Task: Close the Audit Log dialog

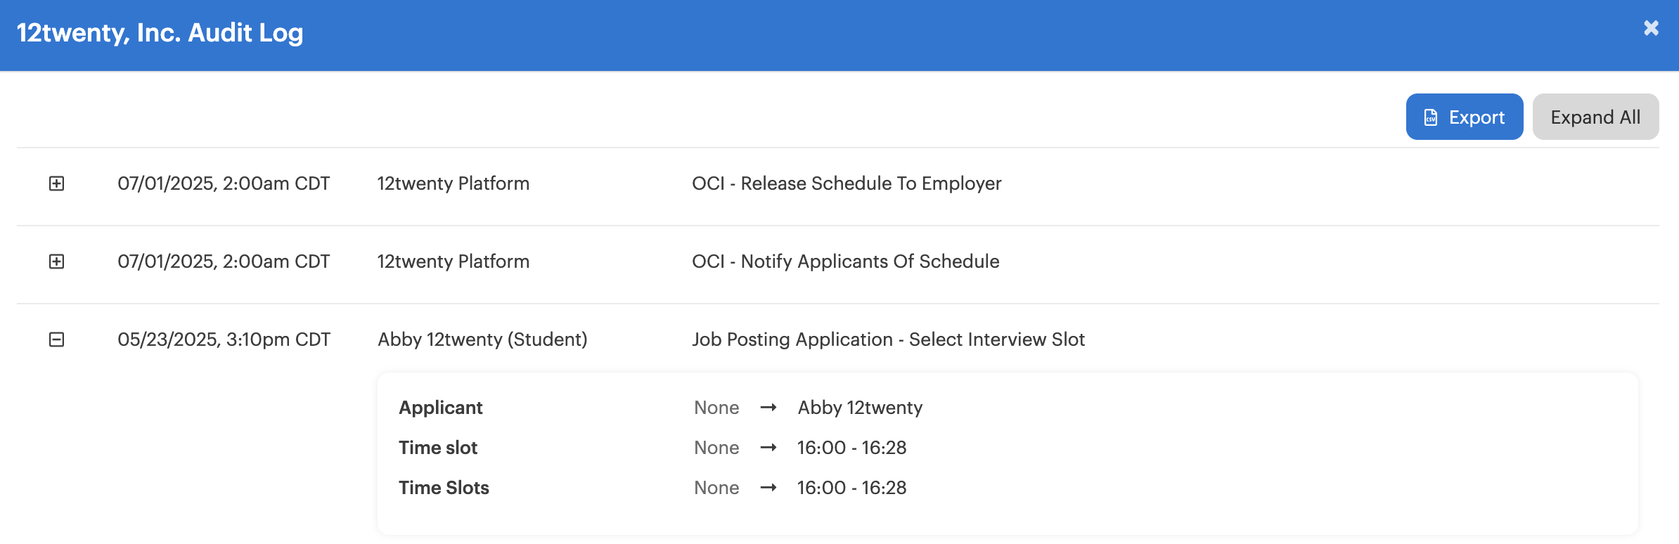Action: (1651, 28)
